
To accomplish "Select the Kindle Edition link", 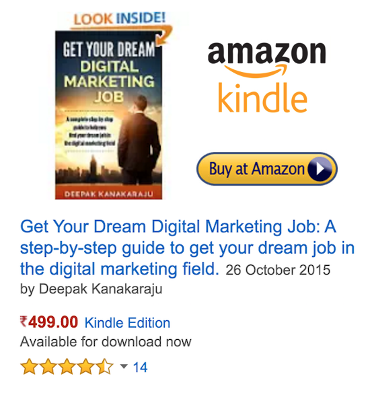I will coord(127,323).
